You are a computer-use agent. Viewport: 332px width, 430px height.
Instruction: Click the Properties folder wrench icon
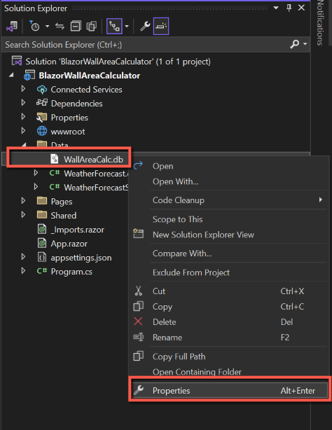tap(42, 118)
